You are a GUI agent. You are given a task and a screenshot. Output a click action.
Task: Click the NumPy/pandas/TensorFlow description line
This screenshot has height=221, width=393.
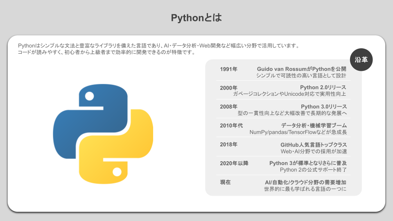[x=298, y=133]
